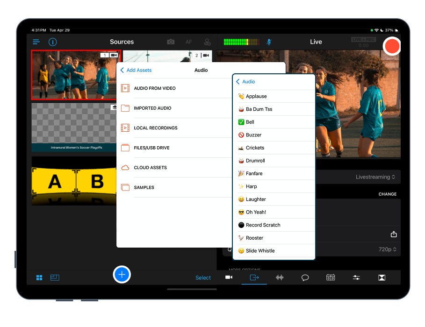Tap the blue plus add source button
Image resolution: width=425 pixels, height=327 pixels.
click(122, 274)
